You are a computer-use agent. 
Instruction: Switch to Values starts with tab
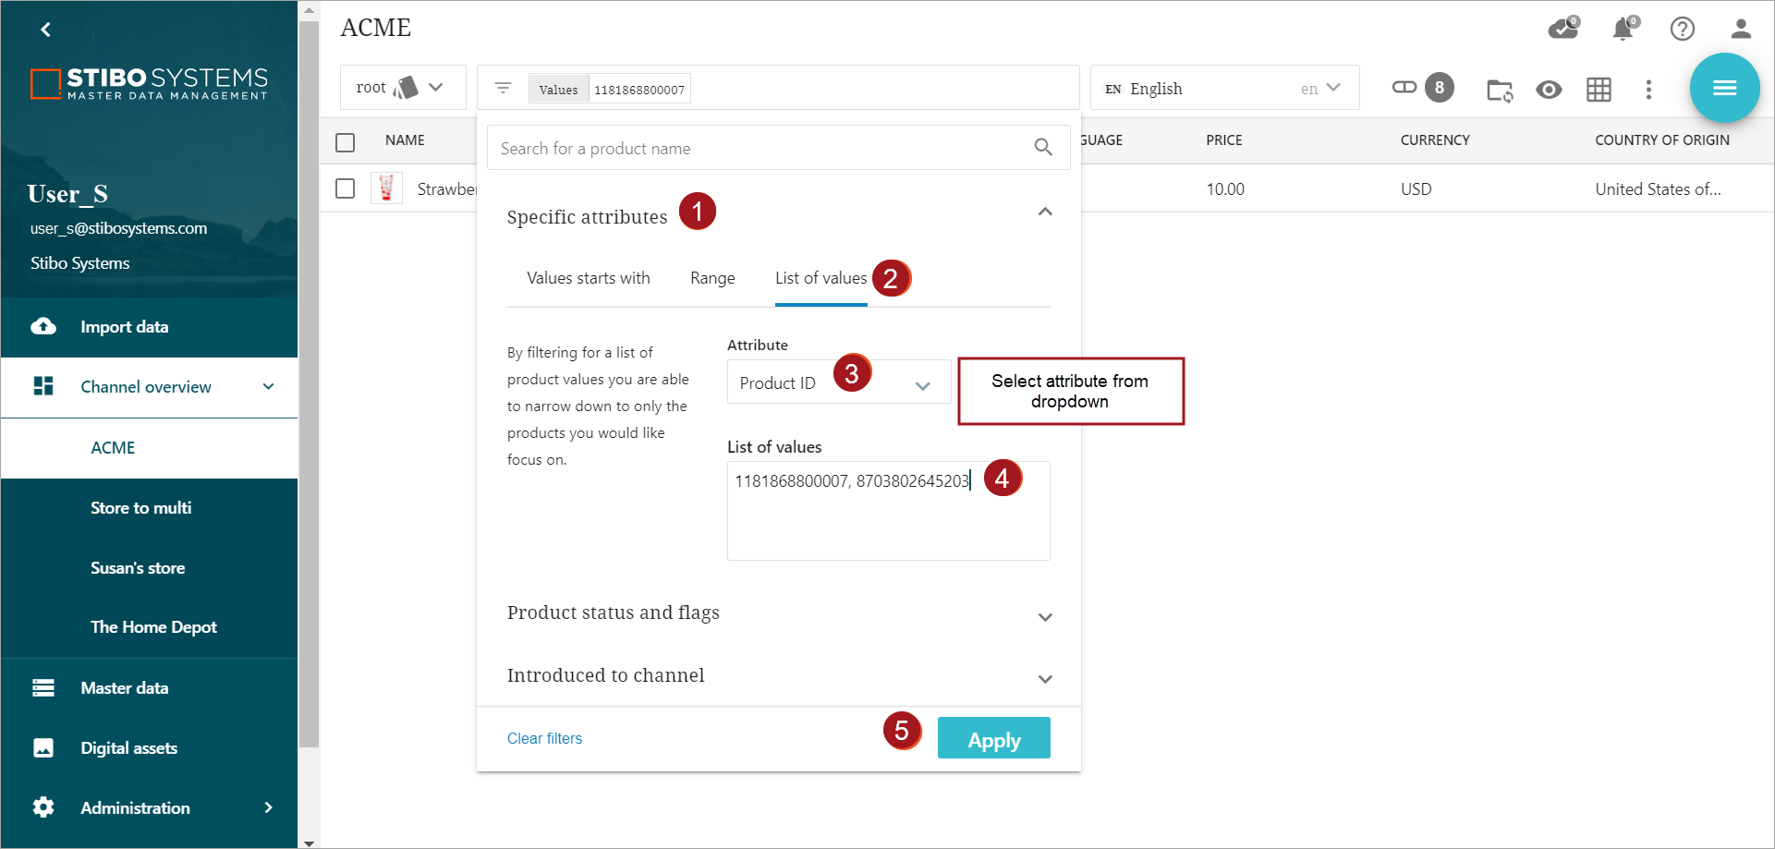click(x=588, y=278)
